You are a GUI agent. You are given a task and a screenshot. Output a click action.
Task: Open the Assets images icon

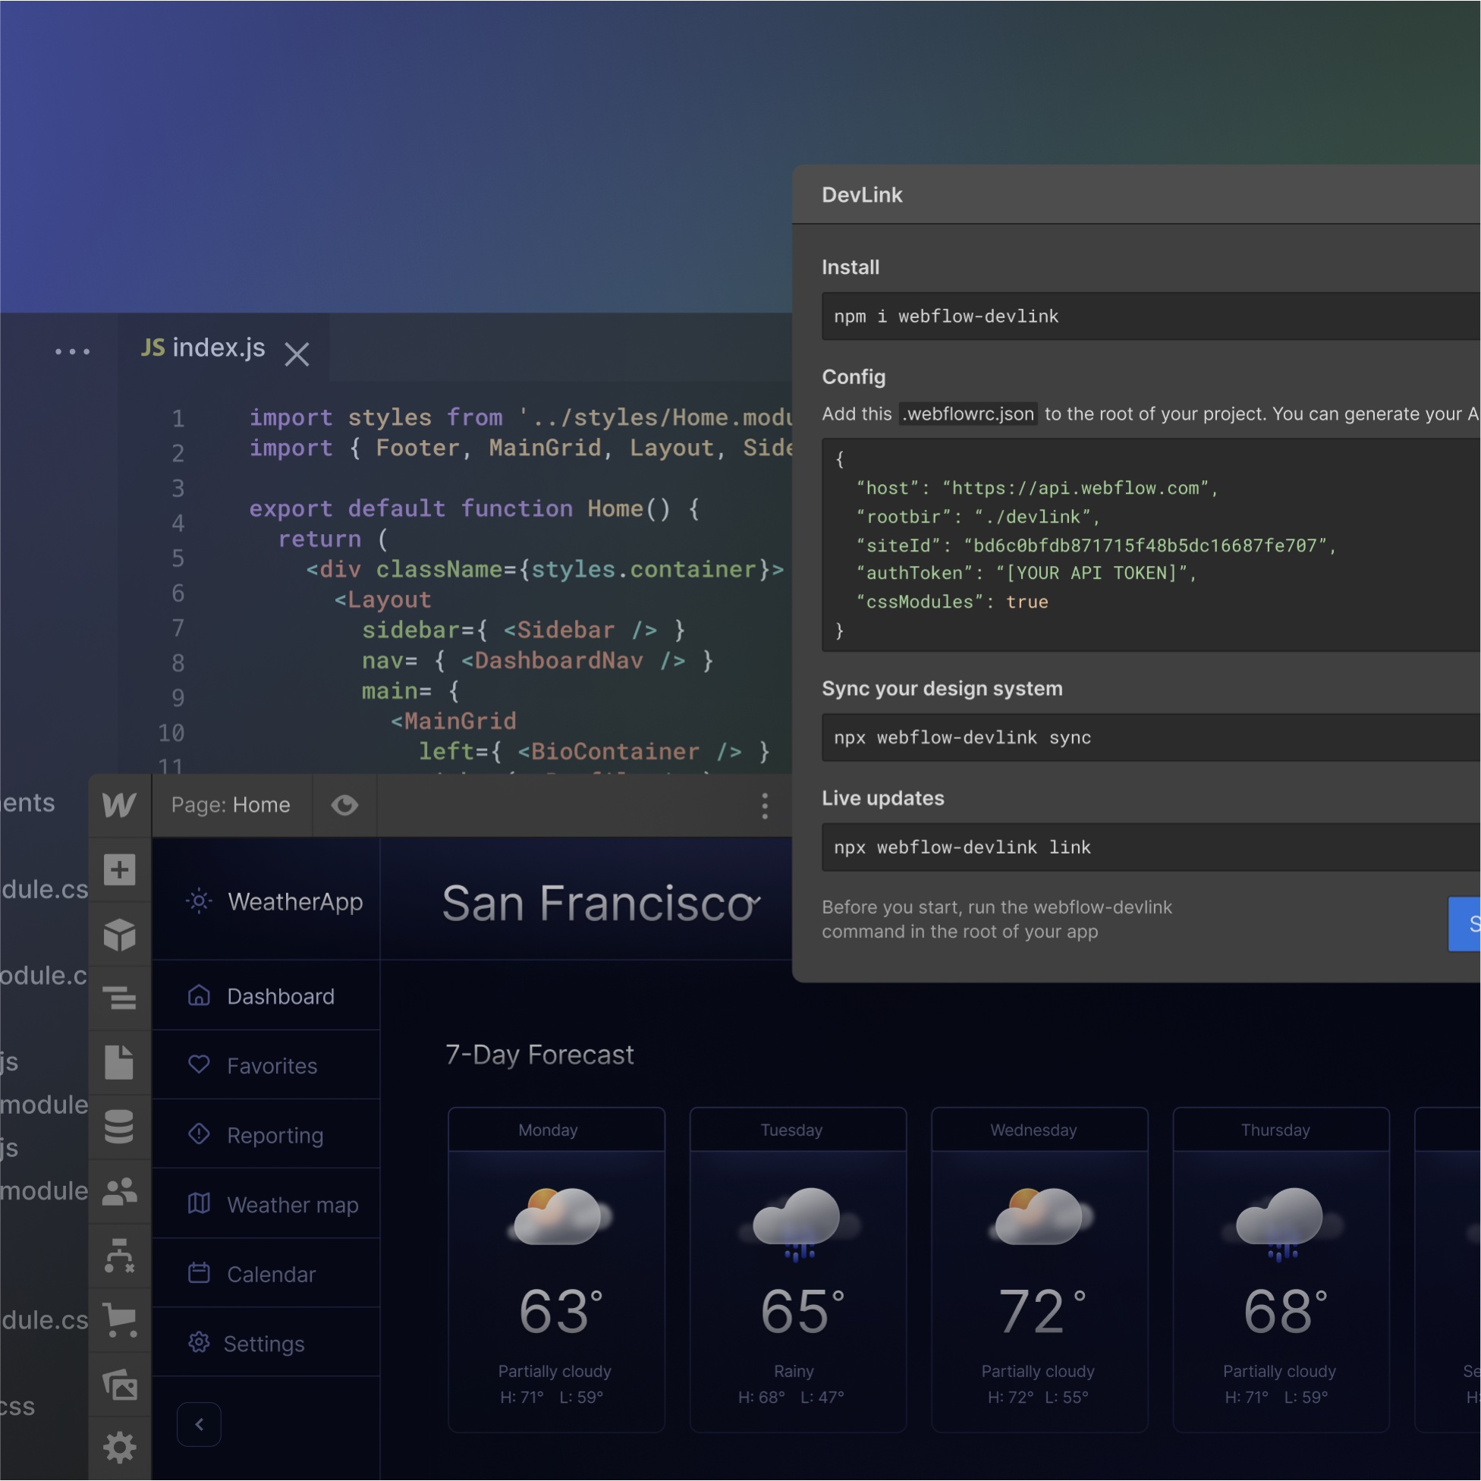click(x=120, y=1385)
